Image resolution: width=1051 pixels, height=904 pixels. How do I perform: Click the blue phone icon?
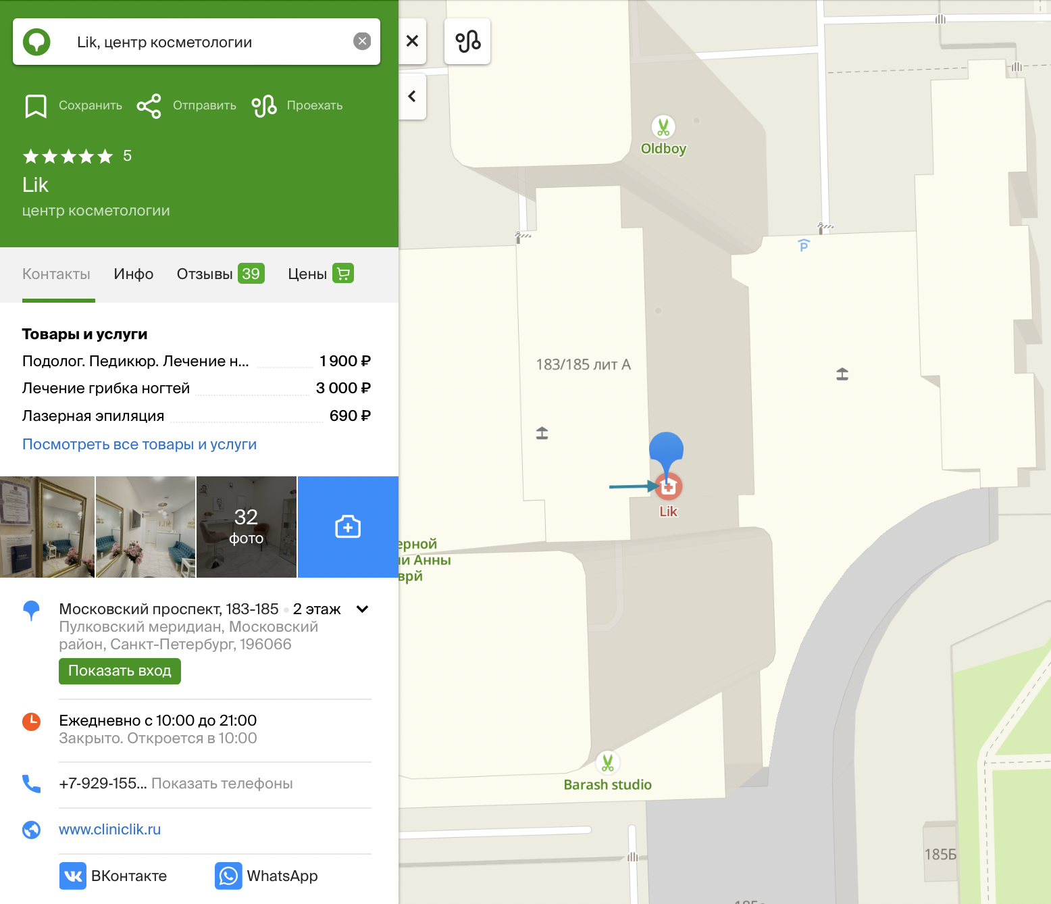point(31,784)
